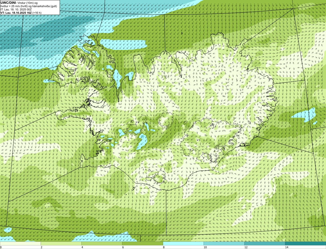Click the 'hviður > 25 m/s' legend line
Viewport: 326px width, 249px height.
point(29,6)
